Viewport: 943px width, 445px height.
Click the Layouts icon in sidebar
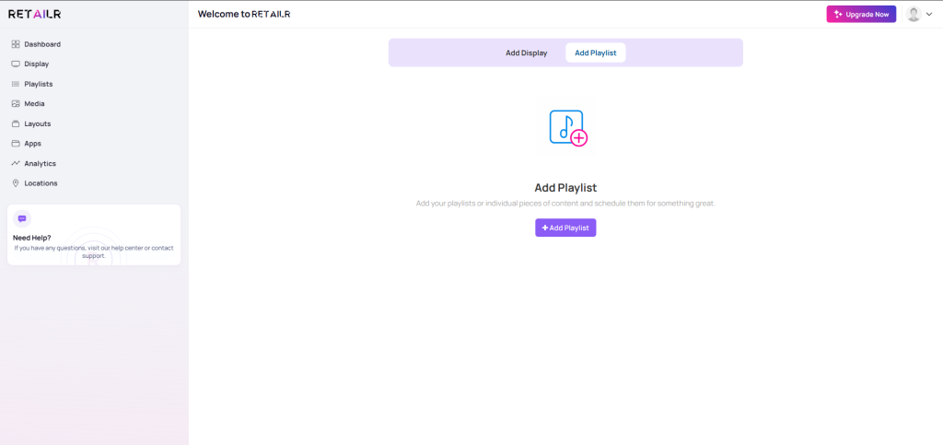[x=16, y=123]
